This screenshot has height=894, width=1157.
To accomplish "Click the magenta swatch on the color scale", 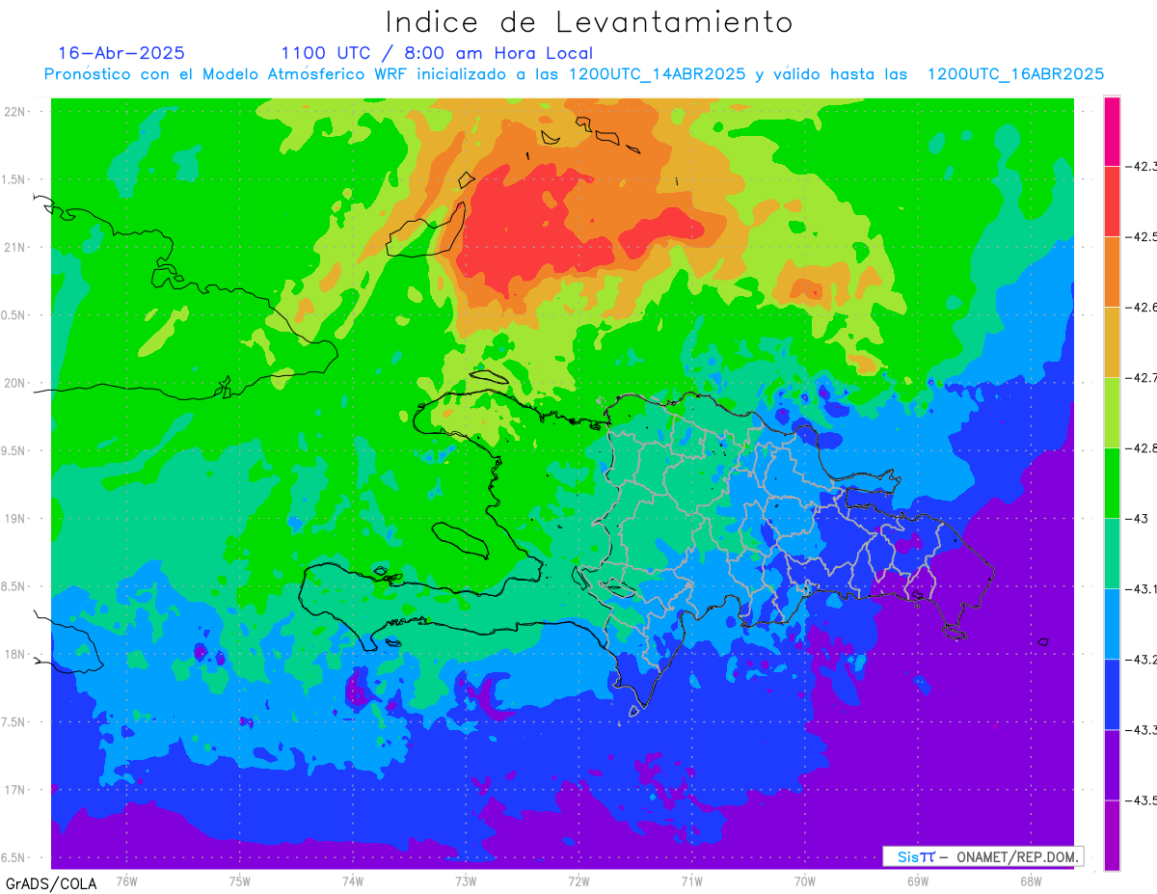I will click(1112, 131).
